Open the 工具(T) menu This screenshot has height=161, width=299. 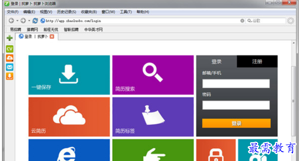[126, 12]
